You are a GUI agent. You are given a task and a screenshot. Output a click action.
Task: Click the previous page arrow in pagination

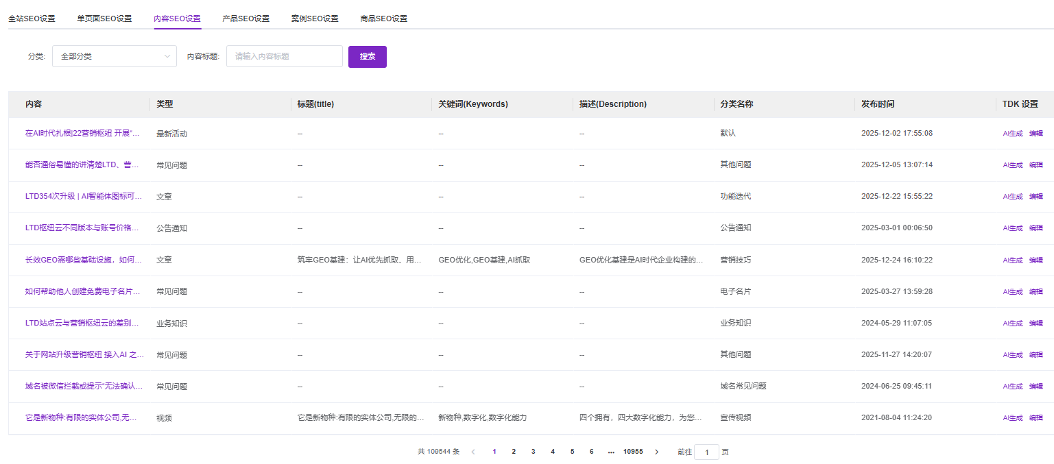click(472, 452)
